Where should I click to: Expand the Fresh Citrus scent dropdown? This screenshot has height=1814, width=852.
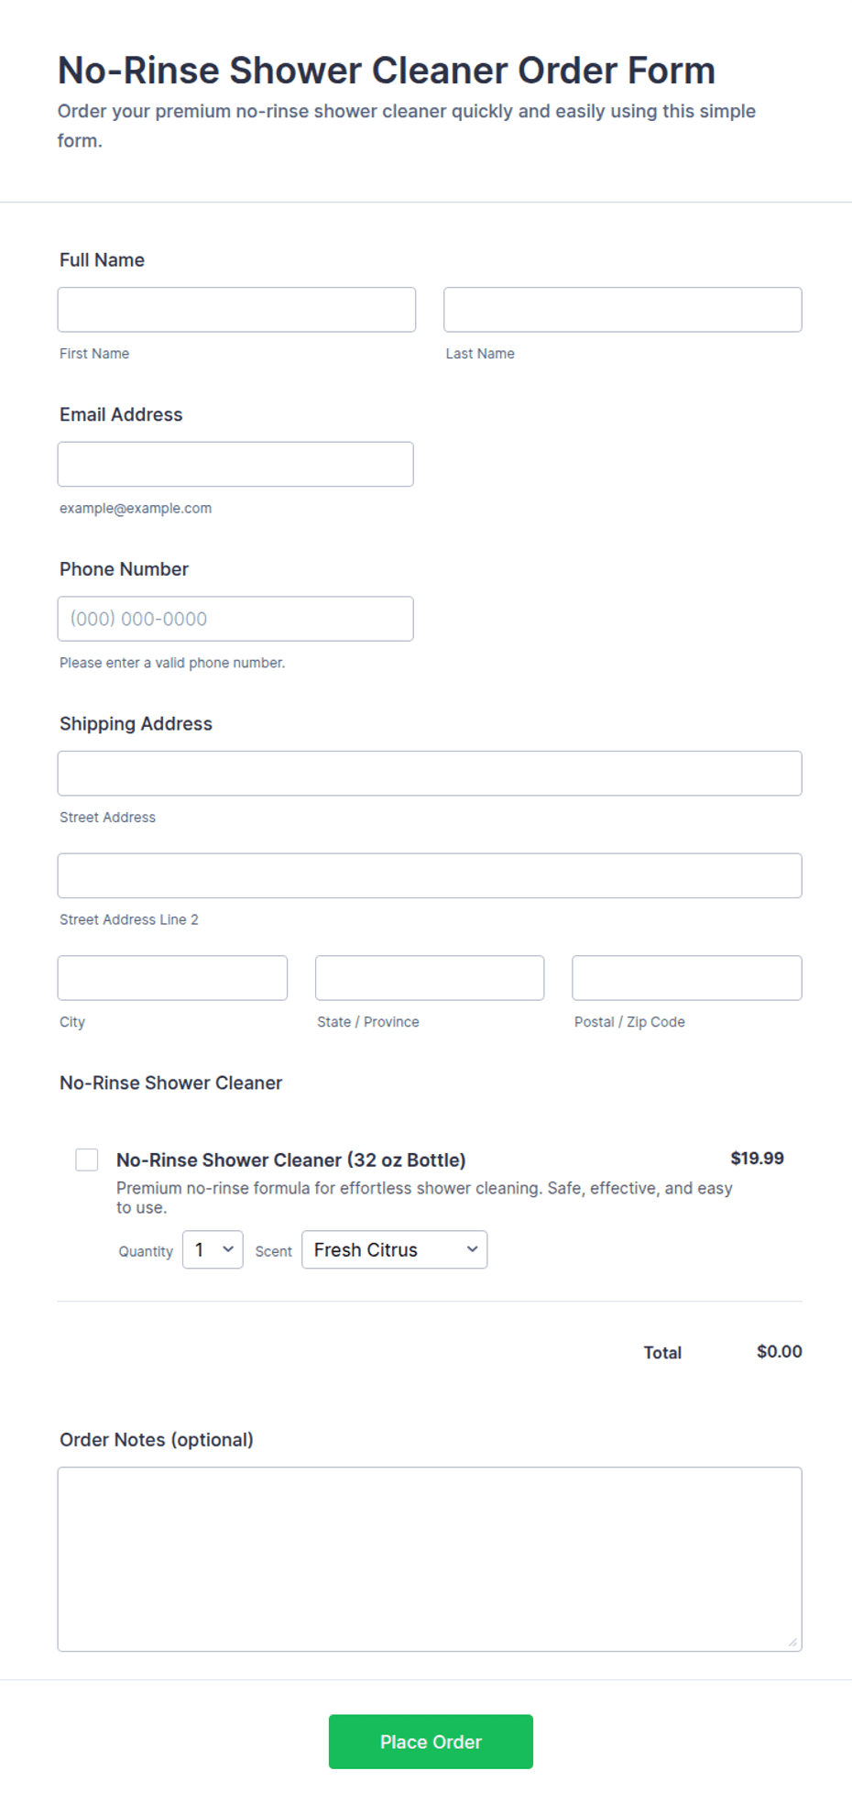tap(394, 1249)
